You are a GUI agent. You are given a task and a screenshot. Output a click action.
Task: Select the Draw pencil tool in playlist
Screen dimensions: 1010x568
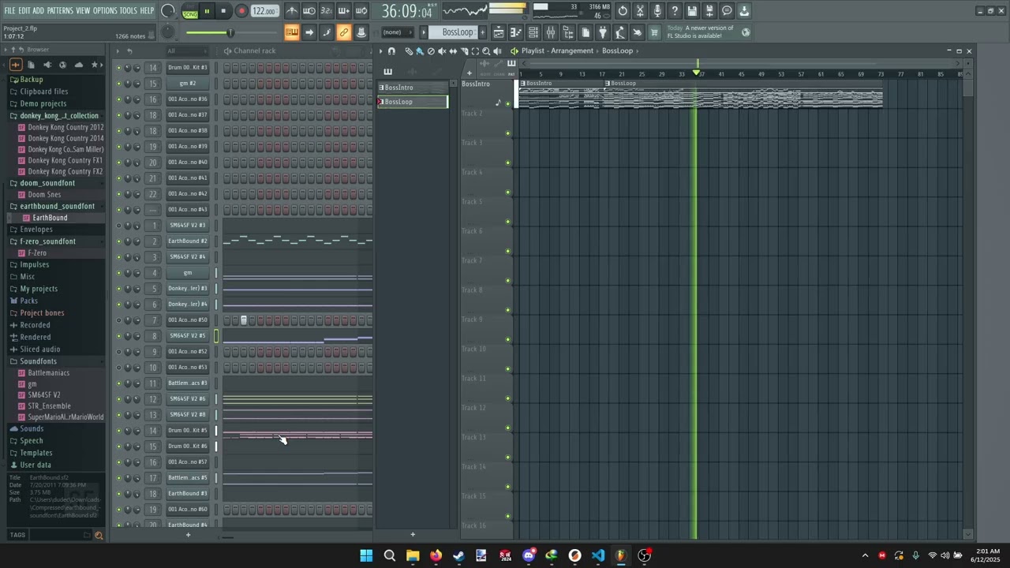[x=409, y=51]
